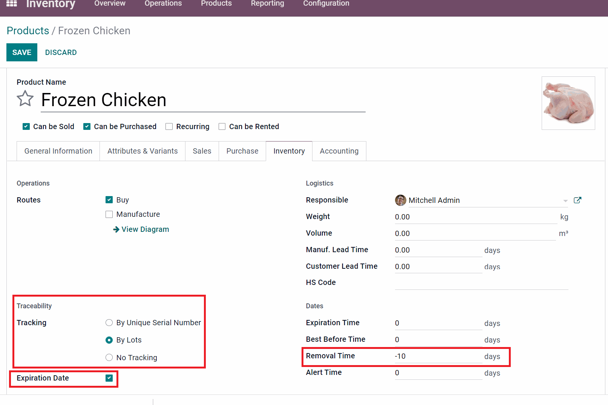This screenshot has width=608, height=405.
Task: Uncheck the Expiration Date checkbox
Action: (x=109, y=378)
